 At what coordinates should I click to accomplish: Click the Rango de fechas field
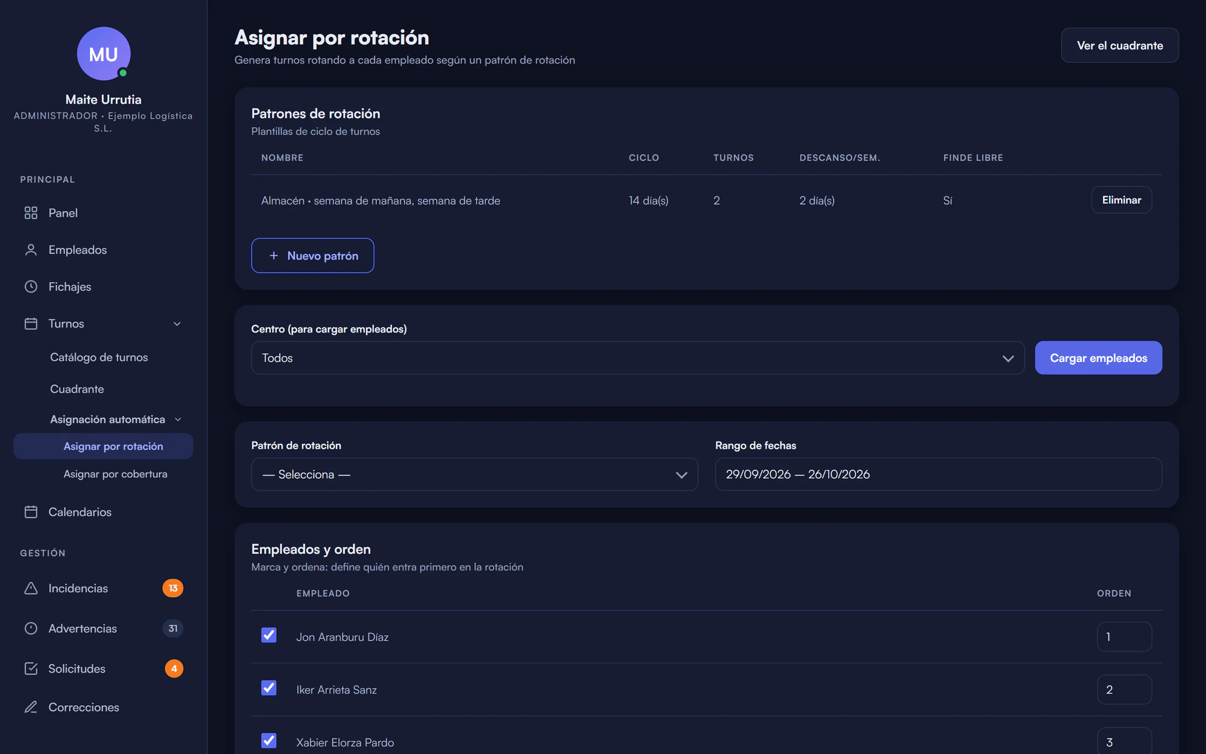click(938, 474)
